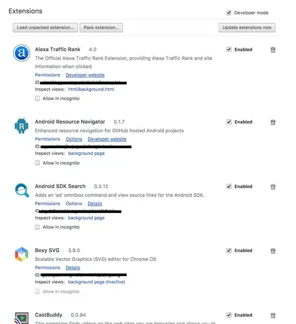
Task: Open Developer website link for Alexa Traffic Rank
Action: [x=85, y=75]
